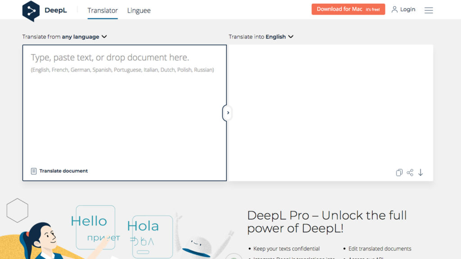Click the Login user icon

[394, 9]
